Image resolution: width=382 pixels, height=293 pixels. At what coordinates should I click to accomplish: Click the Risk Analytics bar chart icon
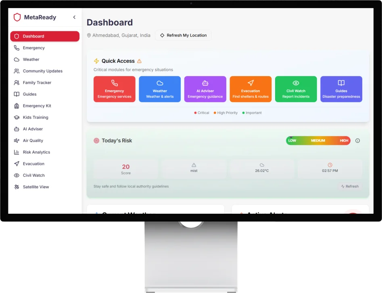point(17,152)
